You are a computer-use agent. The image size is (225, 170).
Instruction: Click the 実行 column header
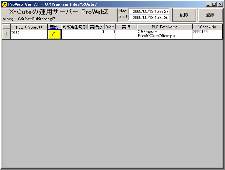(x=126, y=27)
